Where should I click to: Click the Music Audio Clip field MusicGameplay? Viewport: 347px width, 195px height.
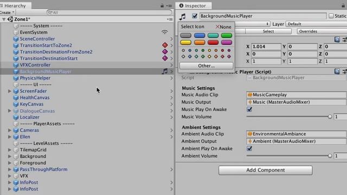pyautogui.click(x=297, y=95)
